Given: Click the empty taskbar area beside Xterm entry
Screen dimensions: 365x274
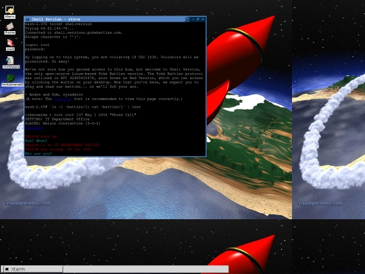Looking at the screenshot, I should (x=146, y=269).
